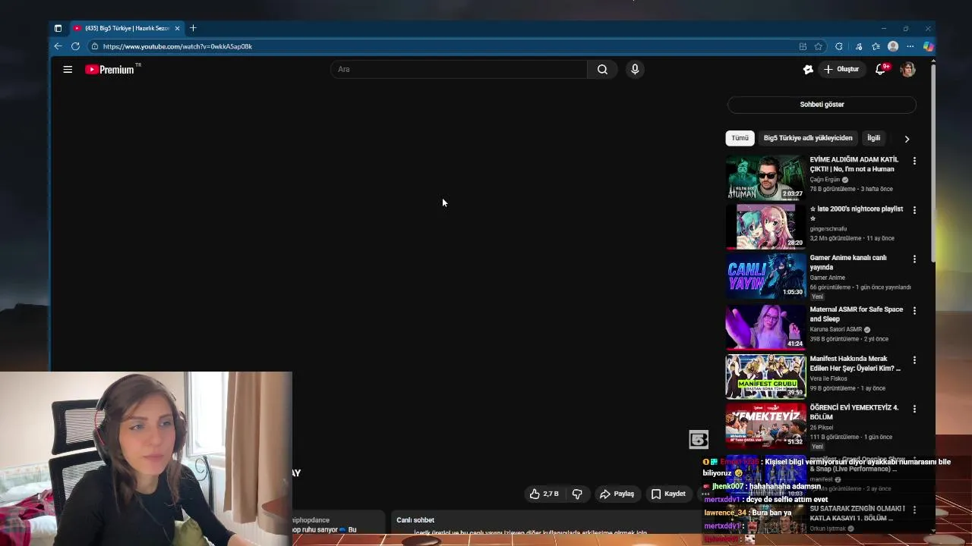The image size is (972, 546).
Task: Open Gamer Anime canlı yayında thumbnail
Action: (765, 276)
